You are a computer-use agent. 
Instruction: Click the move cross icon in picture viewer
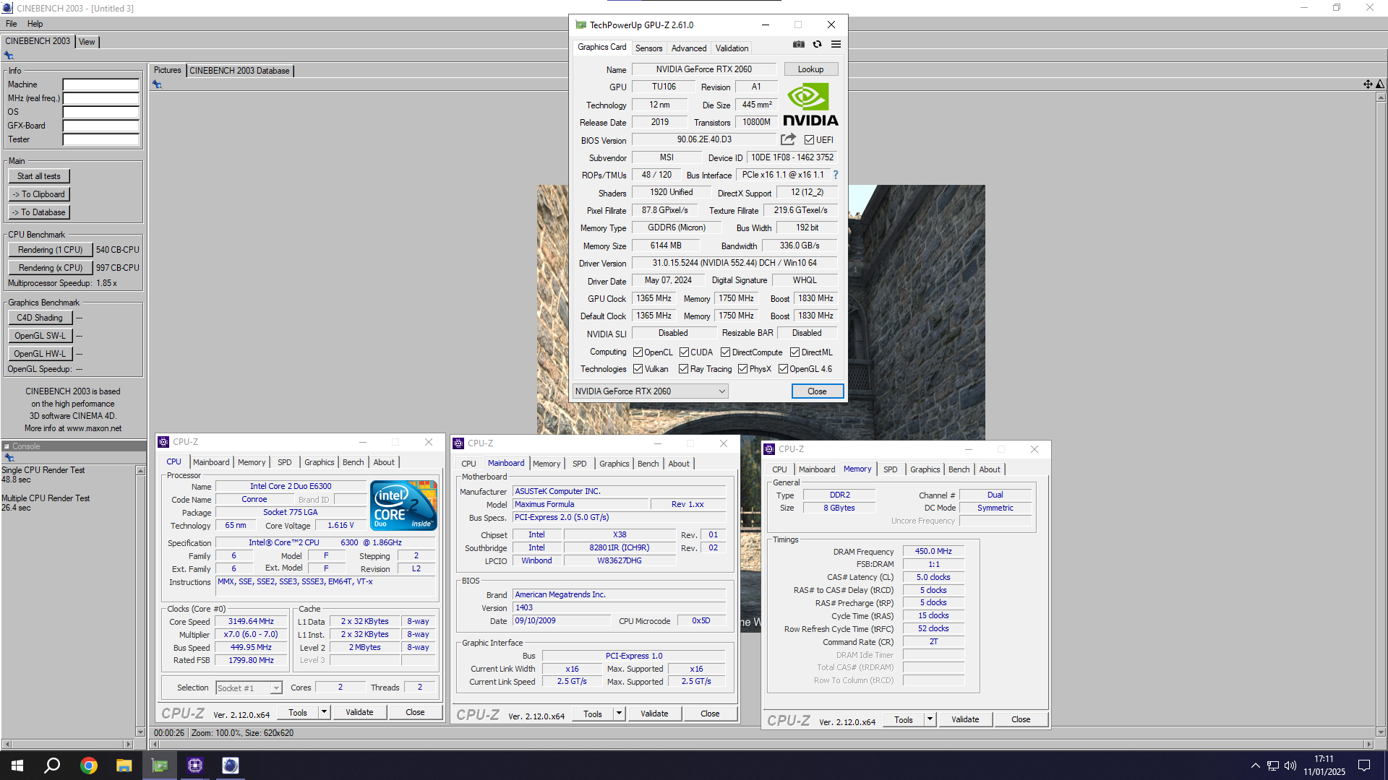tap(1368, 84)
